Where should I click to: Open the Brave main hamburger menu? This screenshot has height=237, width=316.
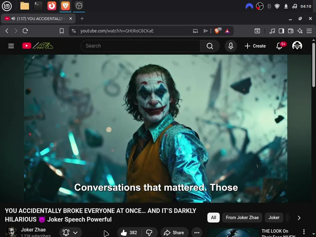tap(309, 31)
